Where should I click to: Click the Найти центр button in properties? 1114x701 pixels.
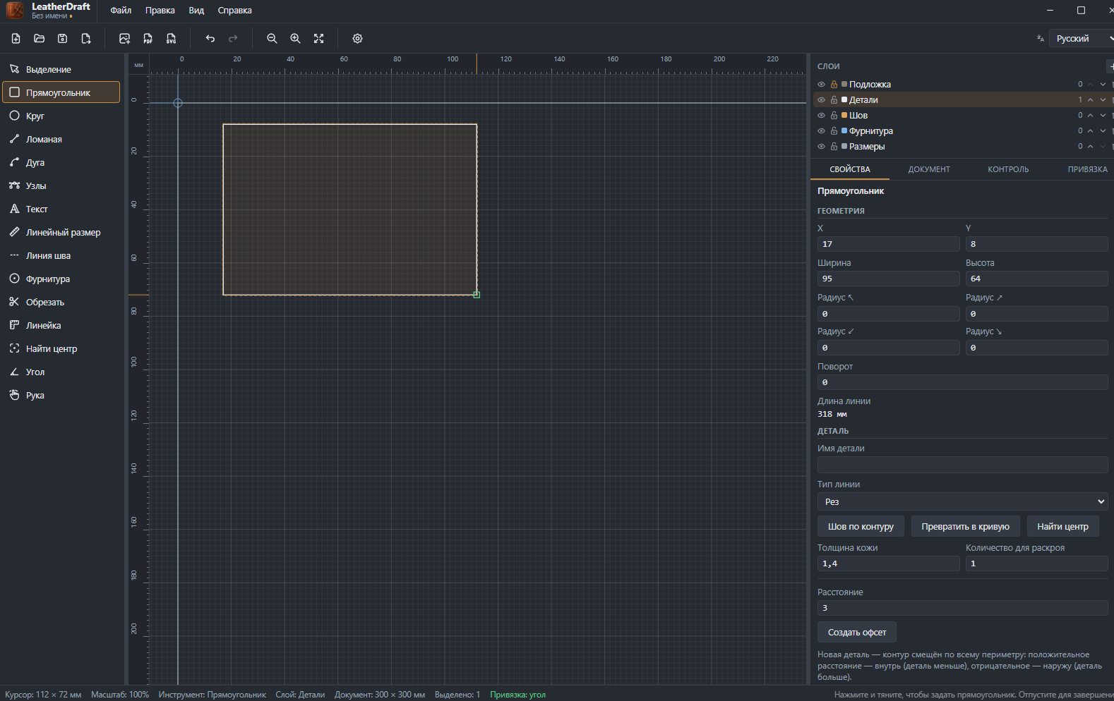pyautogui.click(x=1062, y=527)
